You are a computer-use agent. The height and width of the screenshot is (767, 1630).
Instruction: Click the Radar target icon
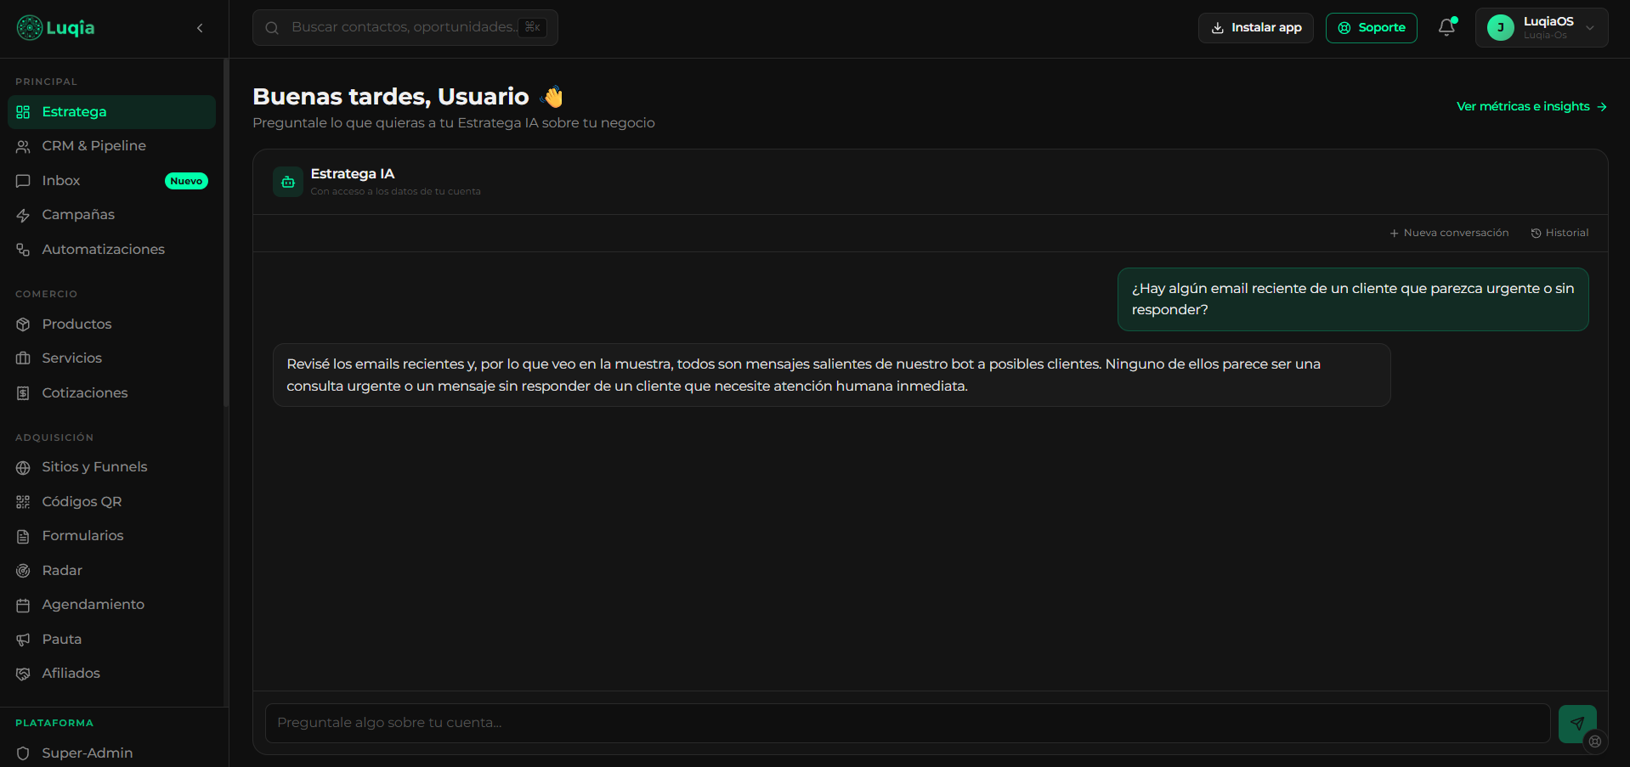pos(23,571)
